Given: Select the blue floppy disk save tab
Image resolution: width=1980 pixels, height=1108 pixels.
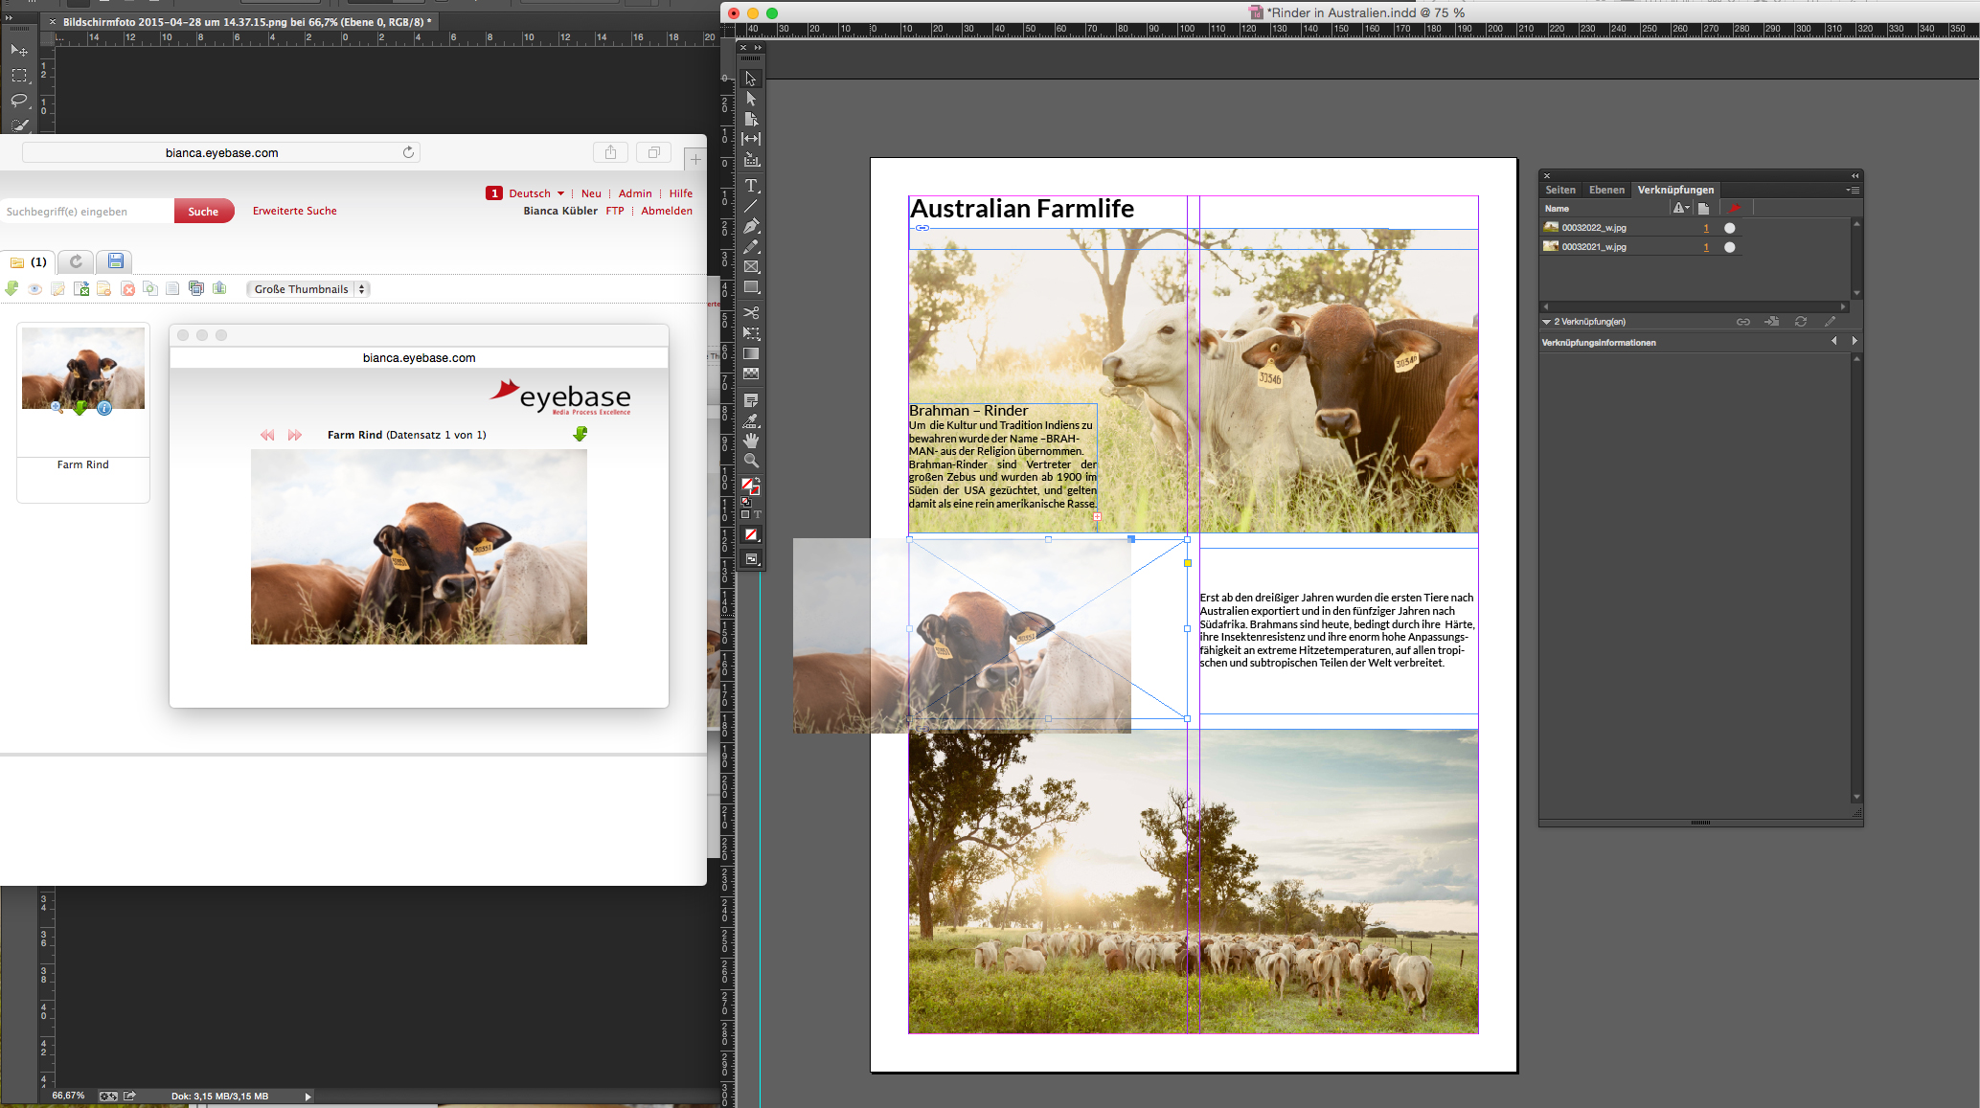Looking at the screenshot, I should click(x=115, y=261).
